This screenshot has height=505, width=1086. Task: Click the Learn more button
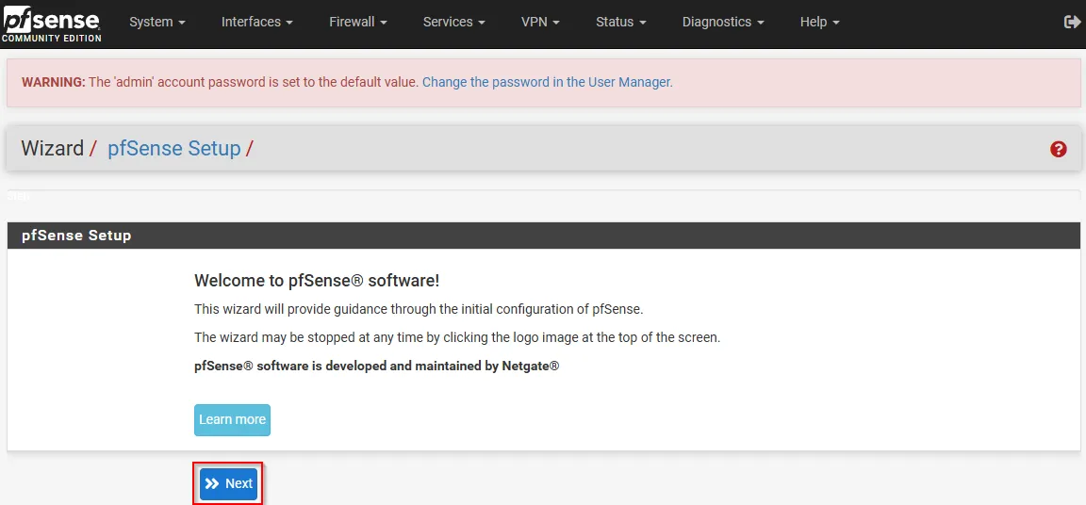(232, 420)
